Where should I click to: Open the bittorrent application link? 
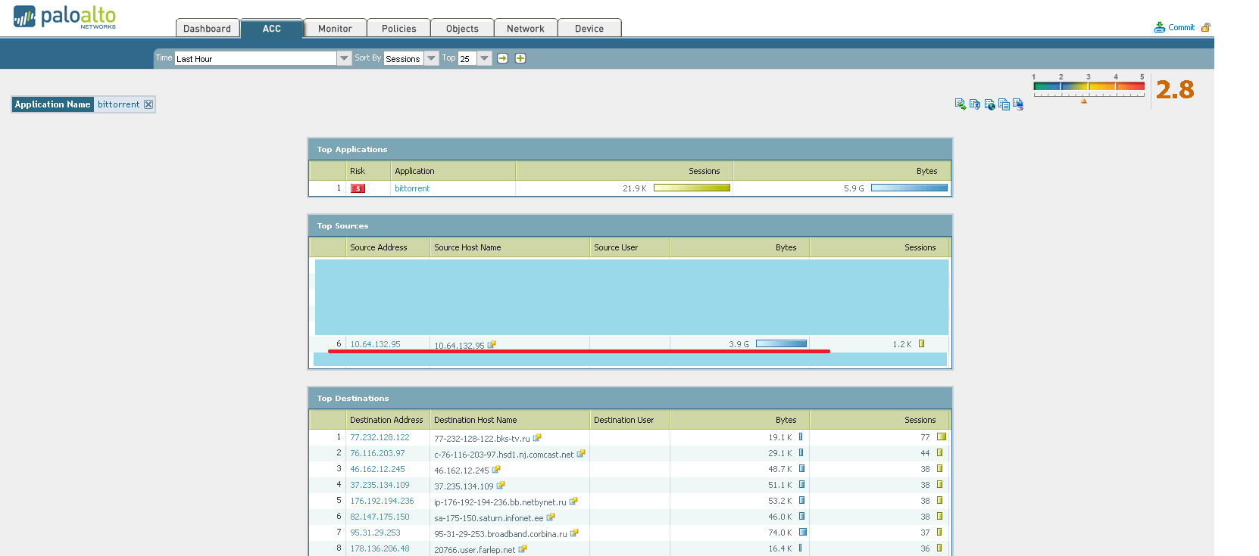click(412, 188)
